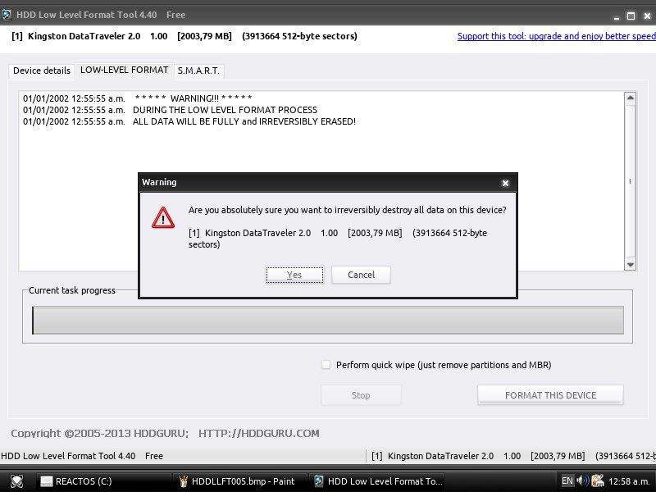Viewport: 656px width, 492px height.
Task: Open the ReactOS start menu
Action: 16,481
